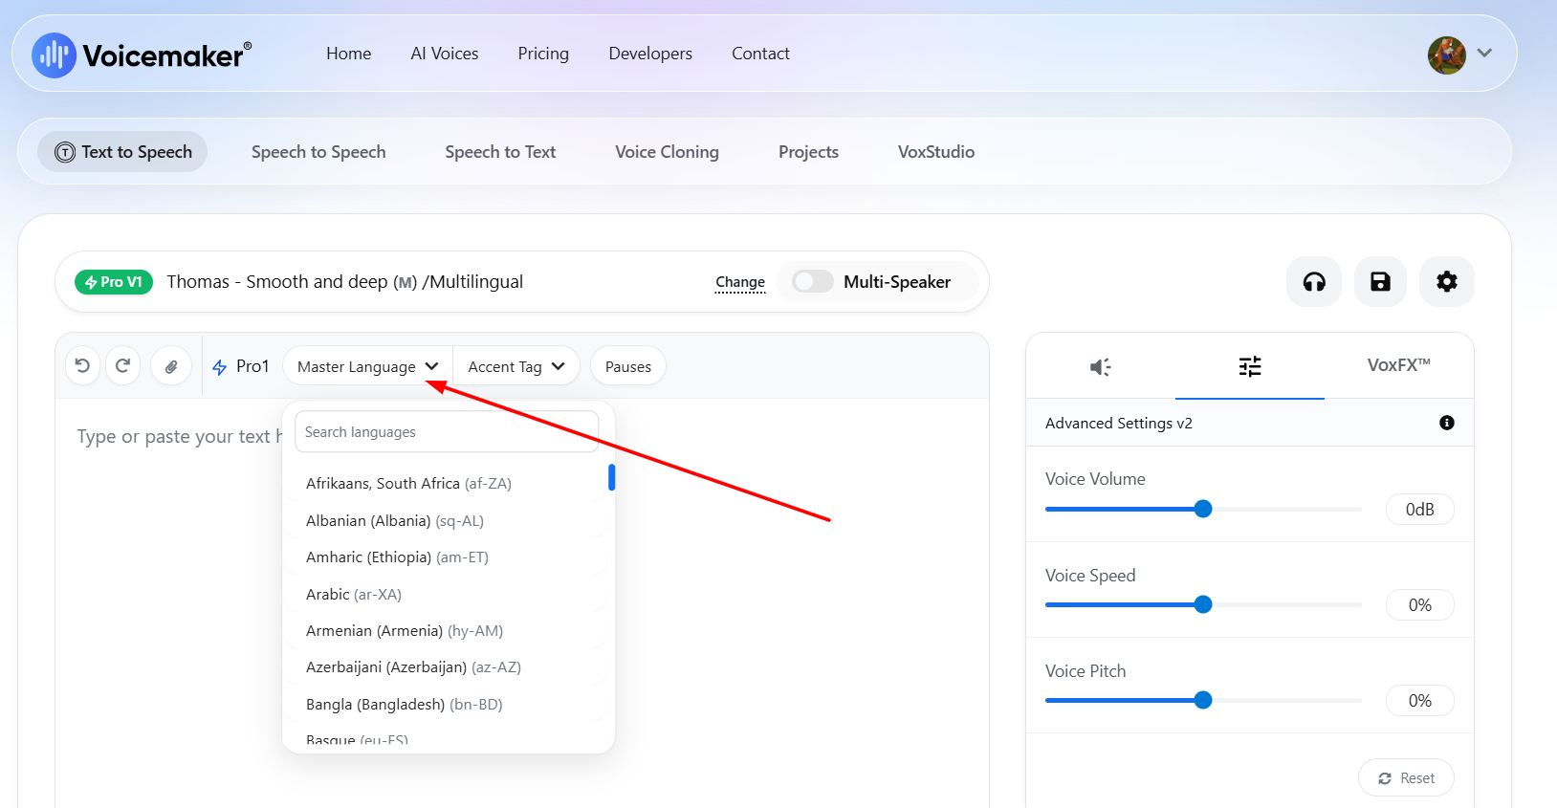Viewport: 1557px width, 808px height.
Task: Open the VoxStudio tab
Action: coord(936,152)
